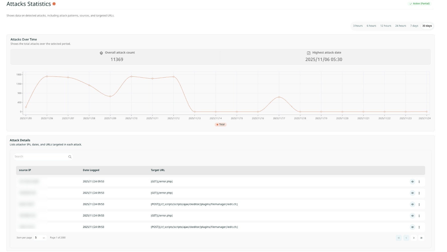This screenshot has width=447, height=252.
Task: Go to the next page arrow
Action: [414, 238]
